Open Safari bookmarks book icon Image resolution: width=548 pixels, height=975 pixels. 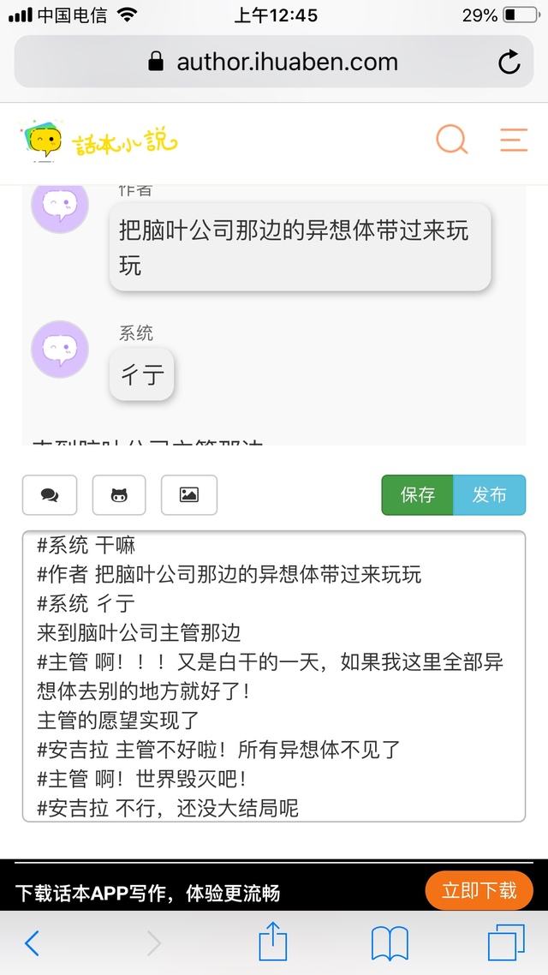tap(390, 943)
